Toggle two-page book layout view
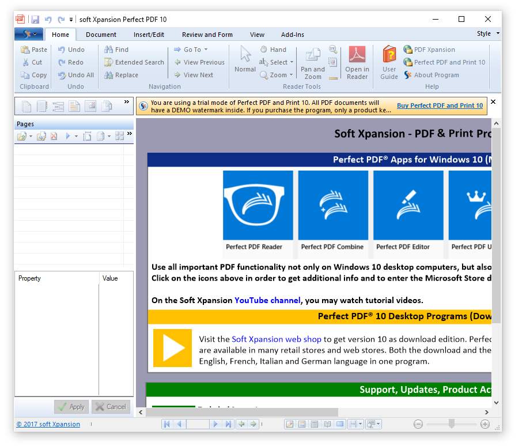The height and width of the screenshot is (446, 526). pos(327,424)
